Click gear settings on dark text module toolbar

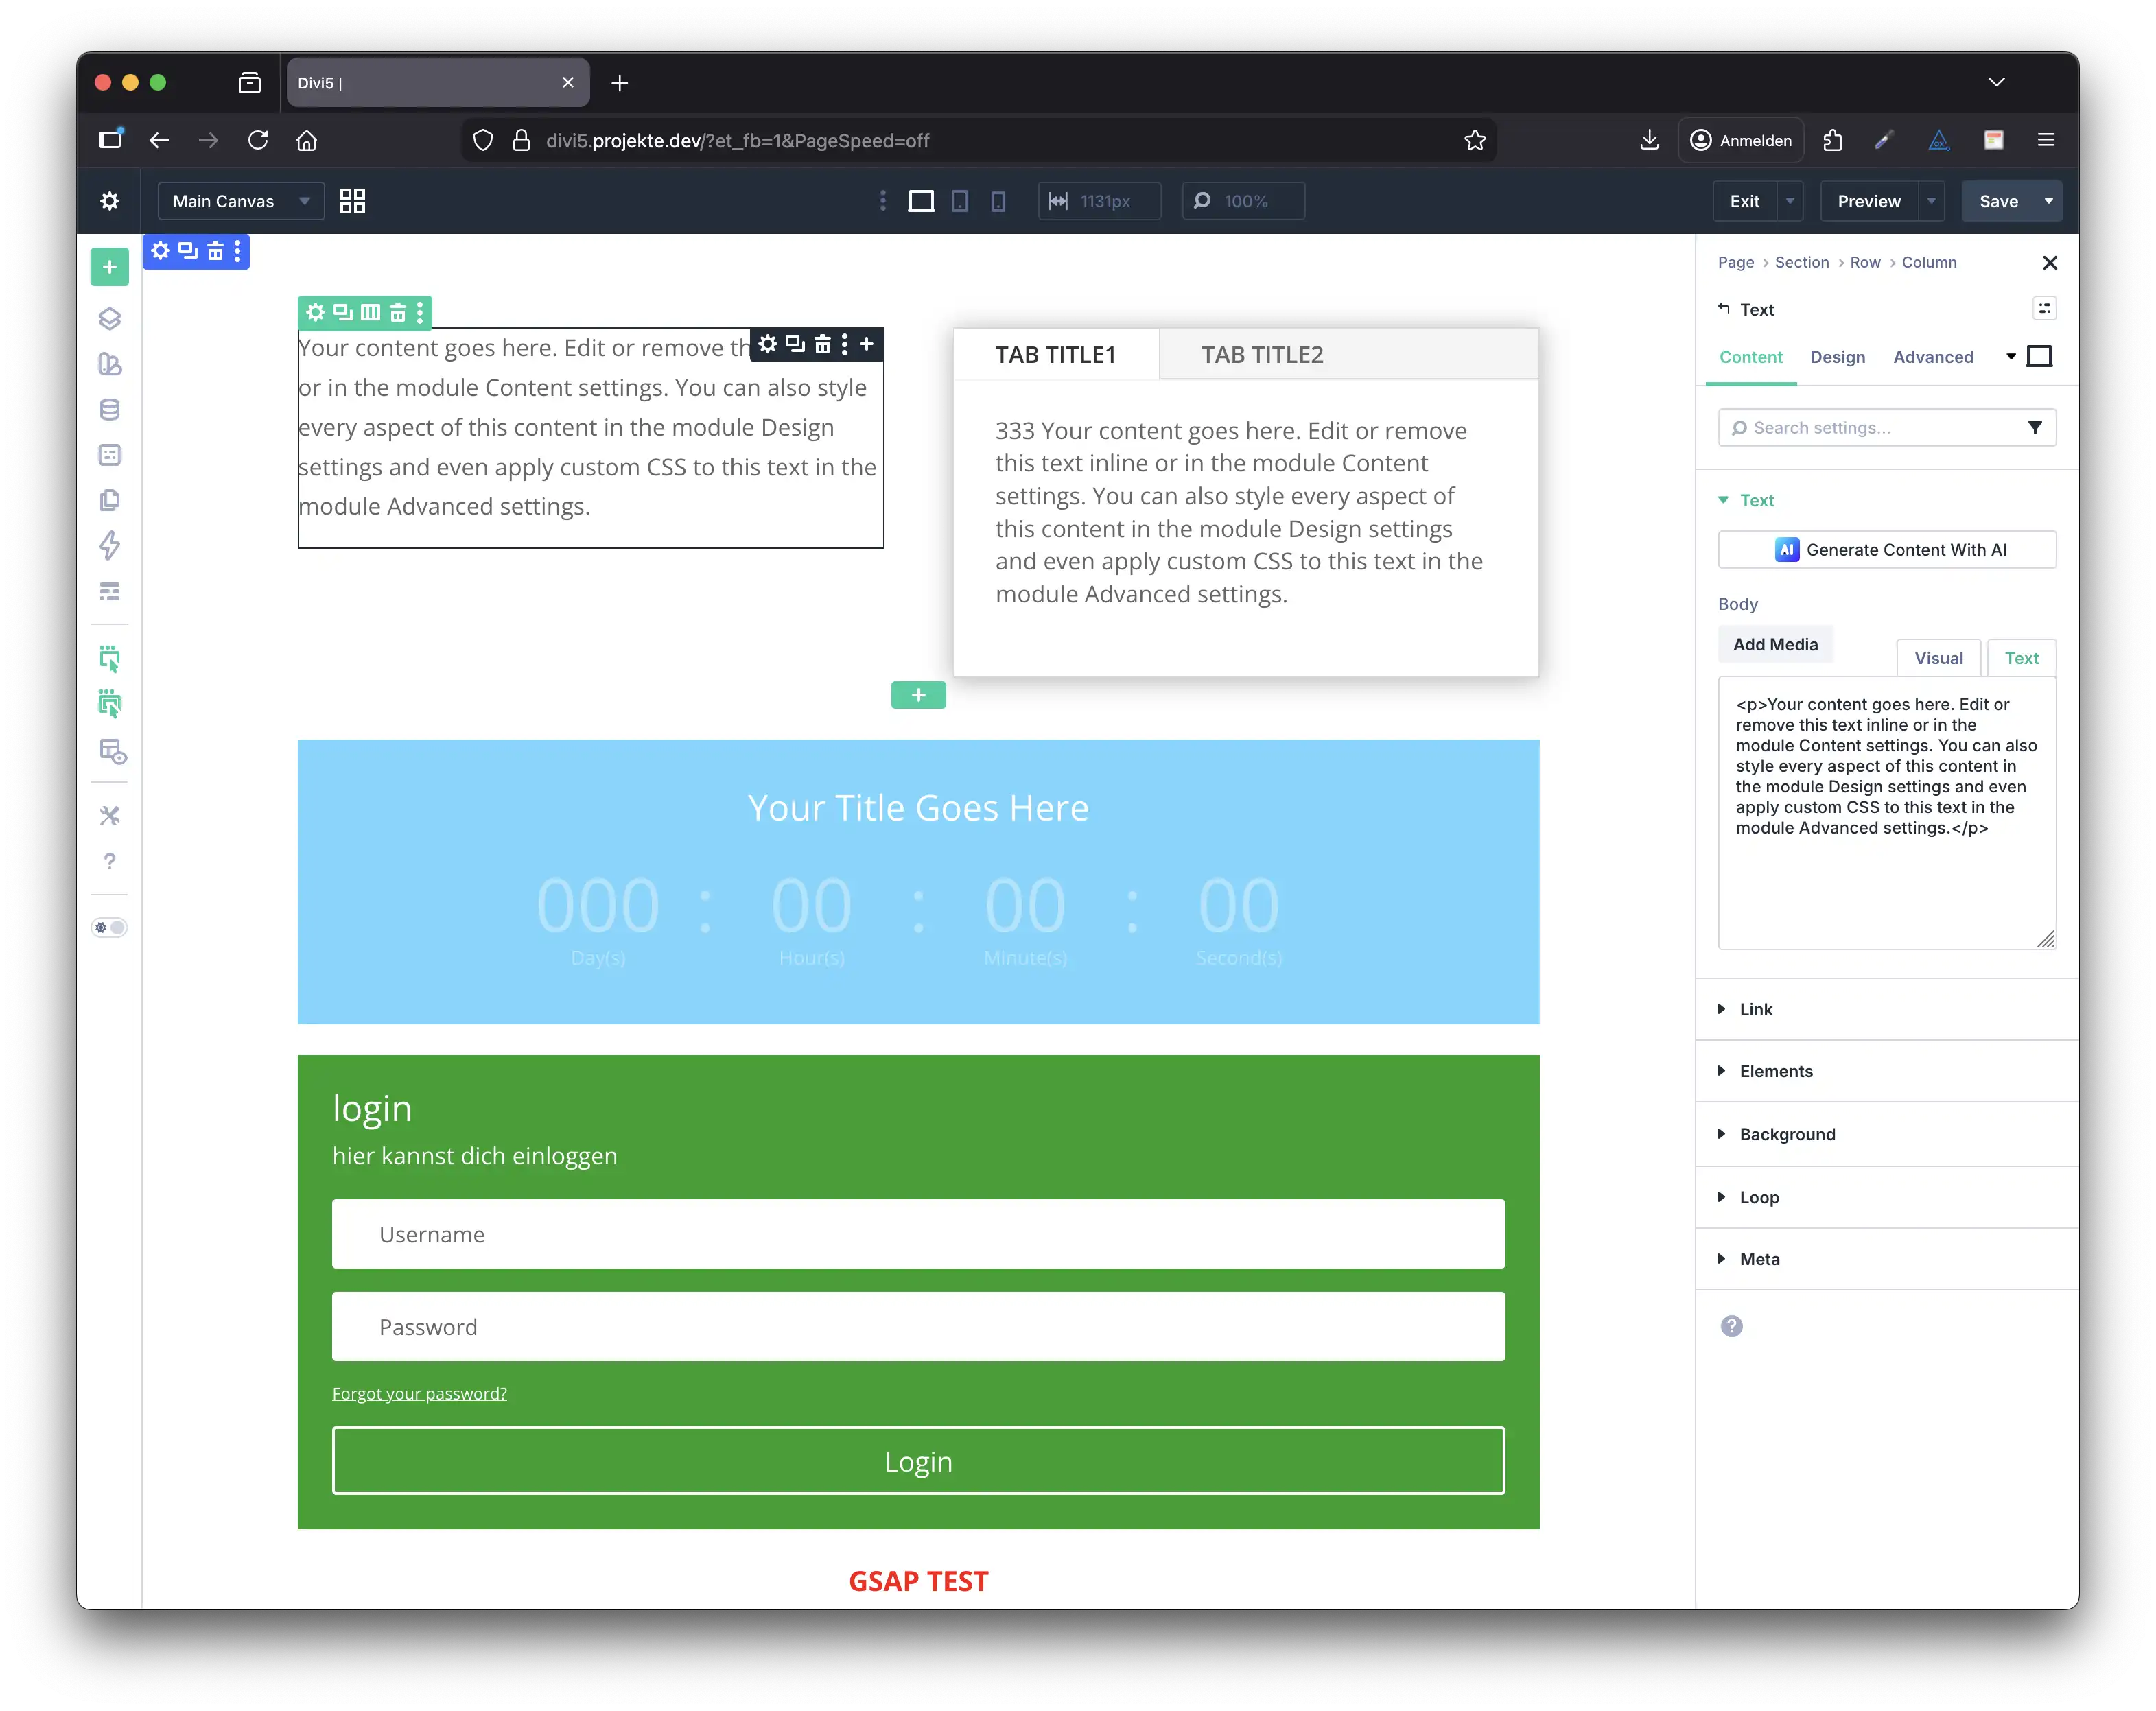click(767, 345)
